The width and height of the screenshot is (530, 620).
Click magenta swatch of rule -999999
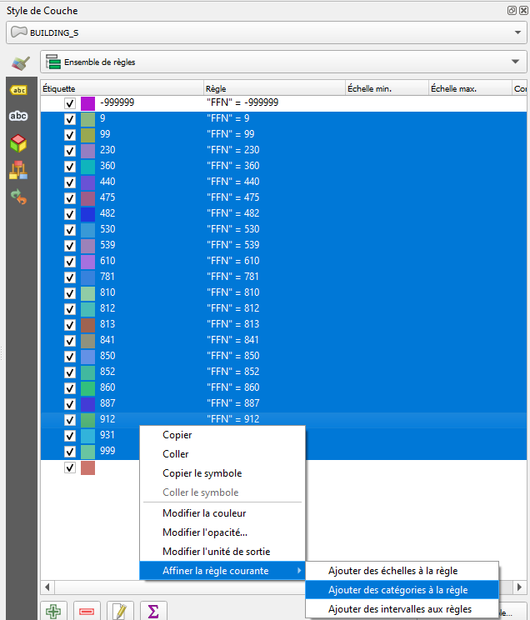coord(87,103)
